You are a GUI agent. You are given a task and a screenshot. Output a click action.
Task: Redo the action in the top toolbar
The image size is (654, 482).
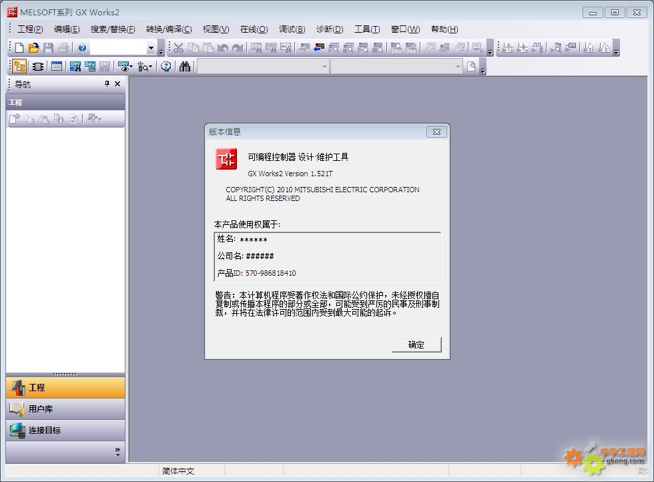coord(238,48)
